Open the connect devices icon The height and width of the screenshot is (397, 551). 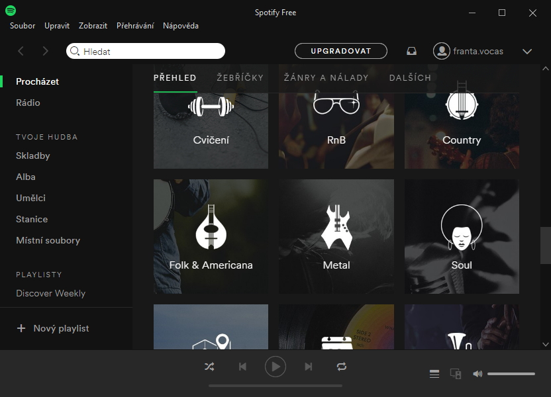[456, 374]
